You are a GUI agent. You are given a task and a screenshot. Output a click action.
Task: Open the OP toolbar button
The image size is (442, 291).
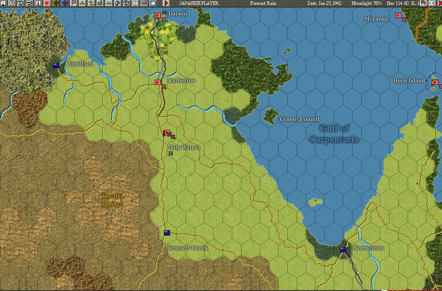pyautogui.click(x=135, y=3)
